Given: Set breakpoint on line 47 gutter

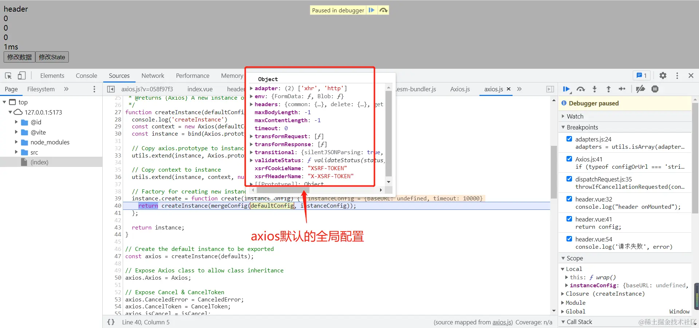Looking at the screenshot, I should (118, 256).
